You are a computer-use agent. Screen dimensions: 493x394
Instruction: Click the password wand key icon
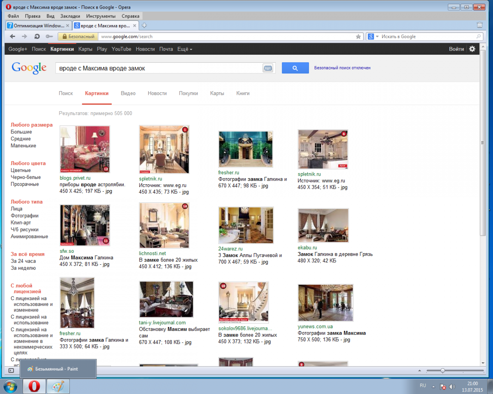point(49,37)
